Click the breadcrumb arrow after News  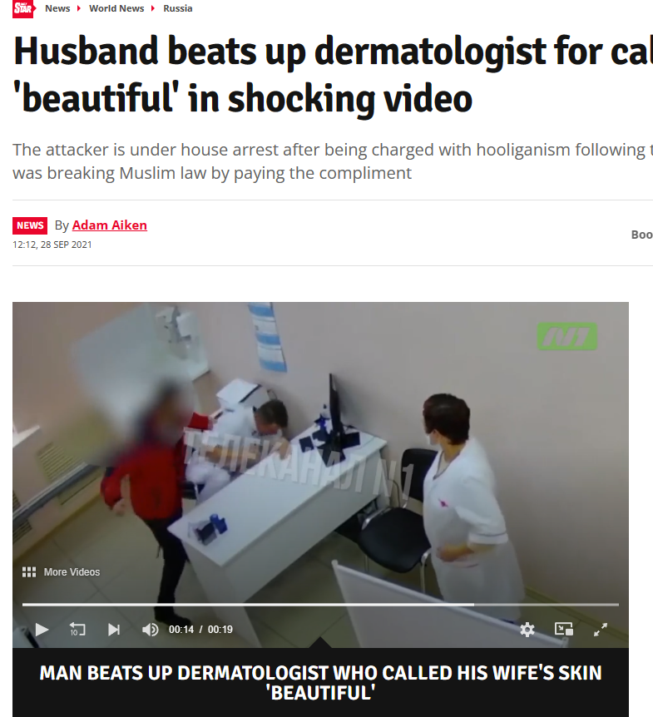(79, 8)
